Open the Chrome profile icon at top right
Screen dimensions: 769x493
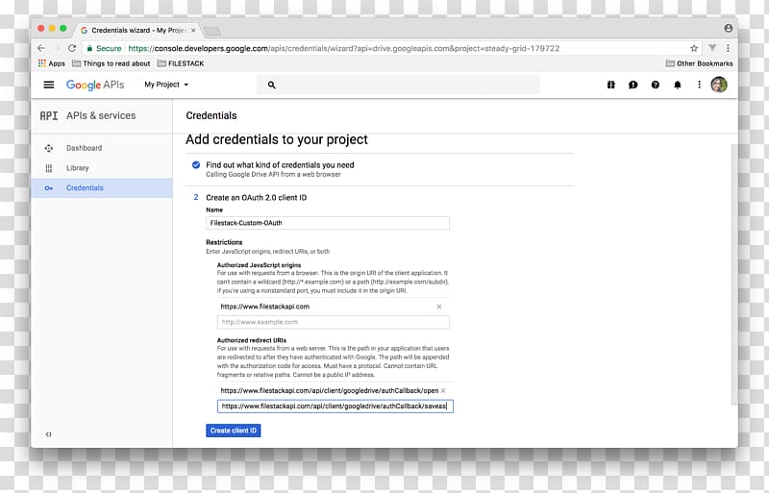pos(729,29)
